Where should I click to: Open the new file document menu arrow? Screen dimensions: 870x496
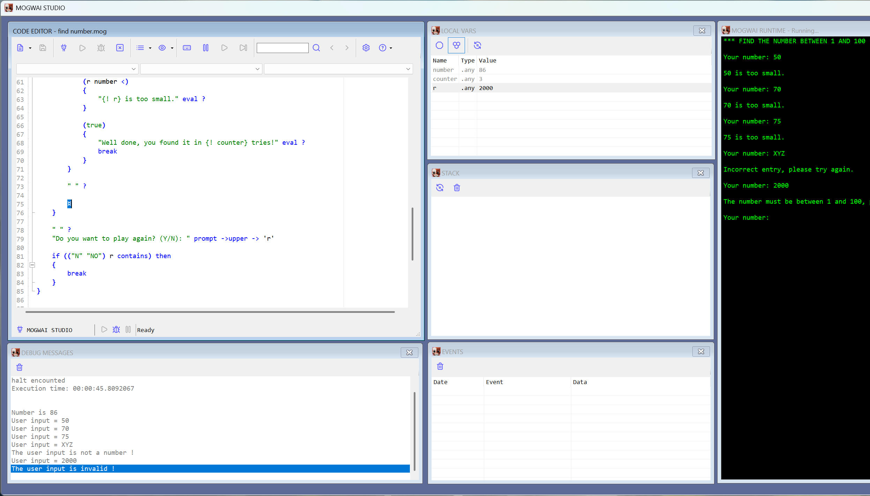pyautogui.click(x=30, y=48)
